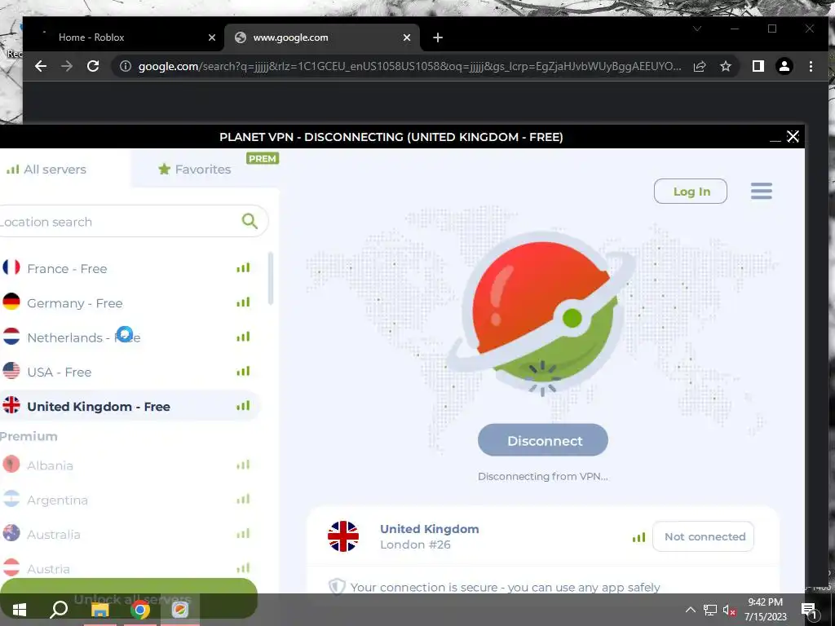Close the www.google.com tab
The height and width of the screenshot is (626, 835).
coord(406,37)
